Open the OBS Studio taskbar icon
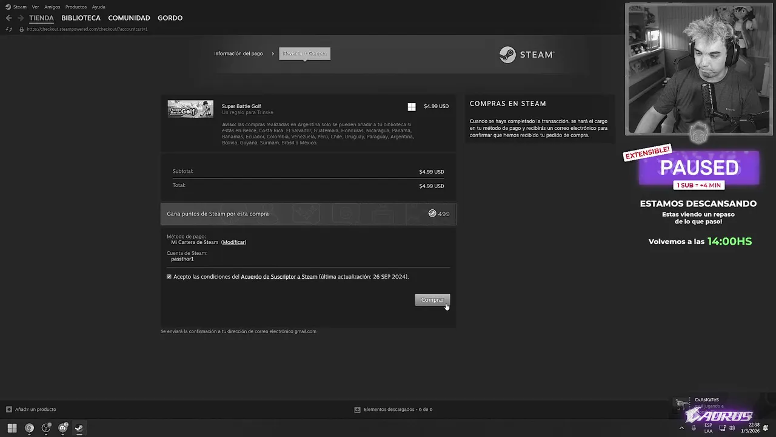The width and height of the screenshot is (776, 437). (x=46, y=428)
